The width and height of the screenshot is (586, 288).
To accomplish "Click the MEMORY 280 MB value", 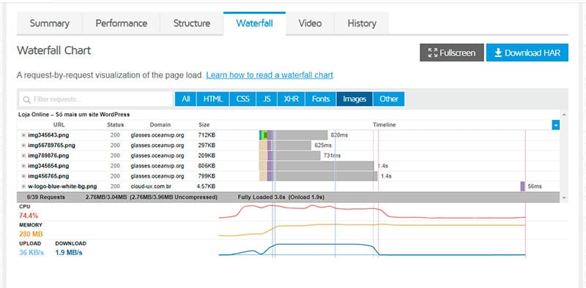I will (x=31, y=235).
